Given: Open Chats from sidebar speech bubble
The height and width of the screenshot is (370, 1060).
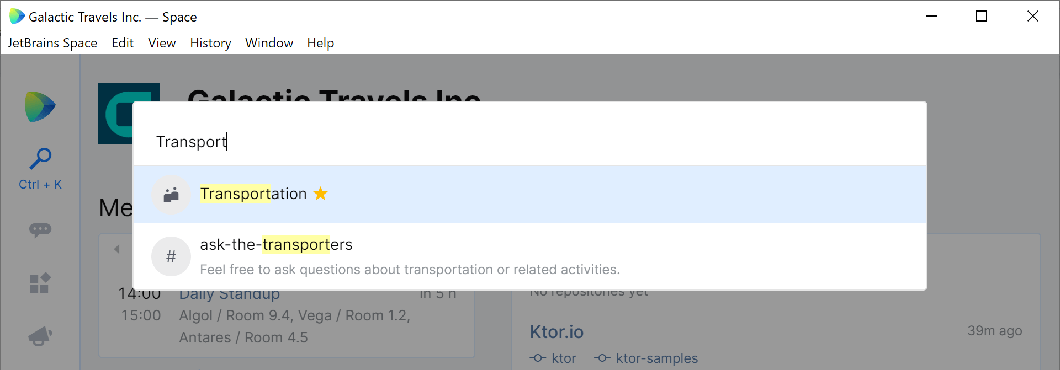Looking at the screenshot, I should pos(40,230).
